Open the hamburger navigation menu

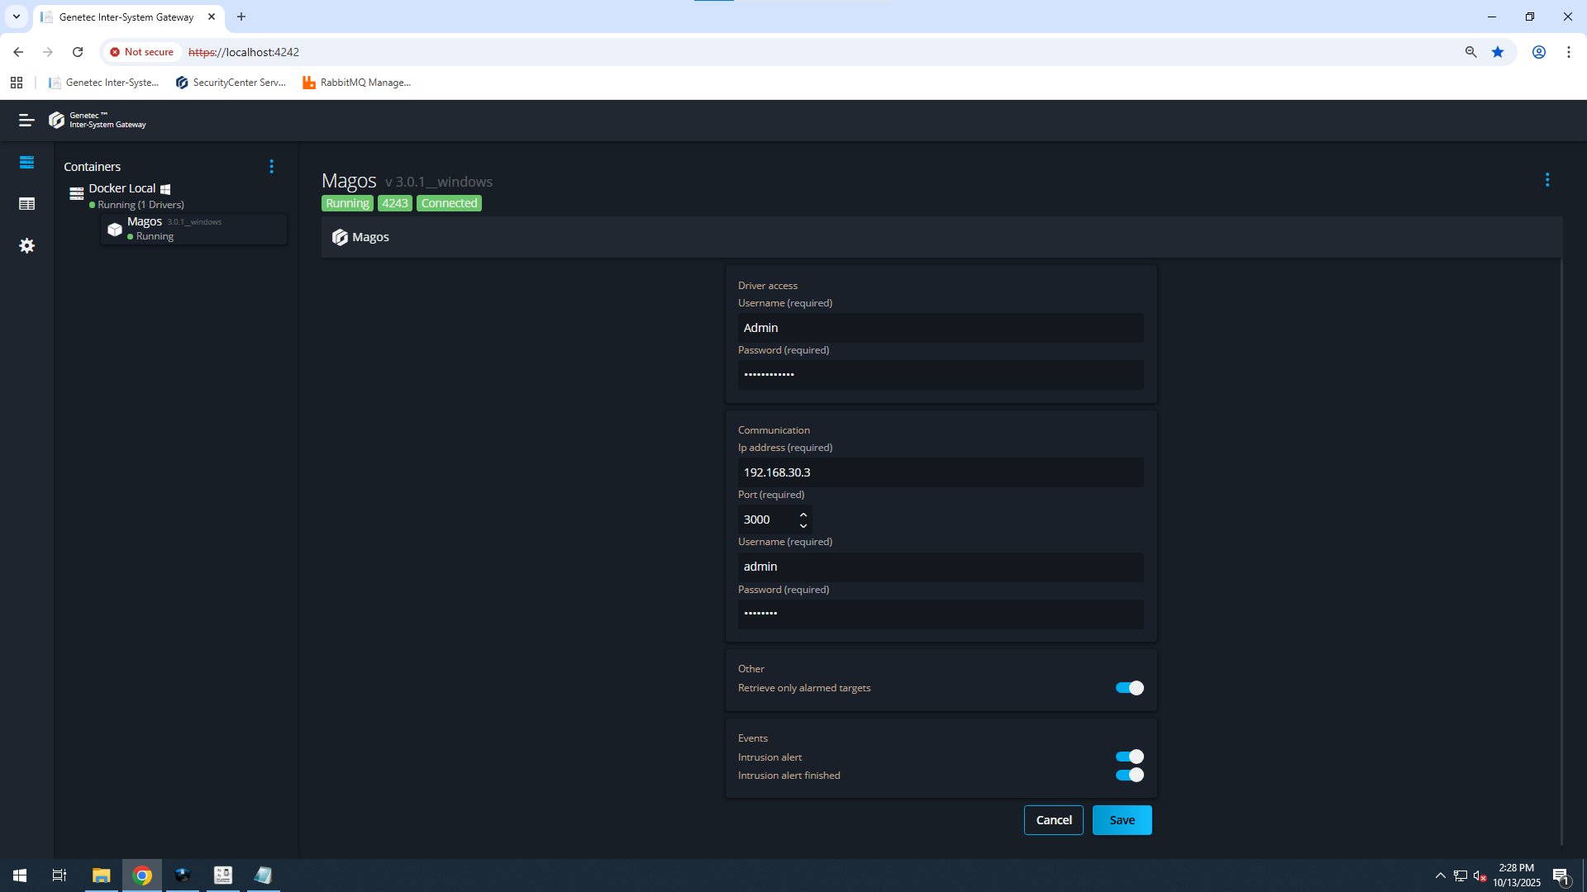pyautogui.click(x=26, y=121)
